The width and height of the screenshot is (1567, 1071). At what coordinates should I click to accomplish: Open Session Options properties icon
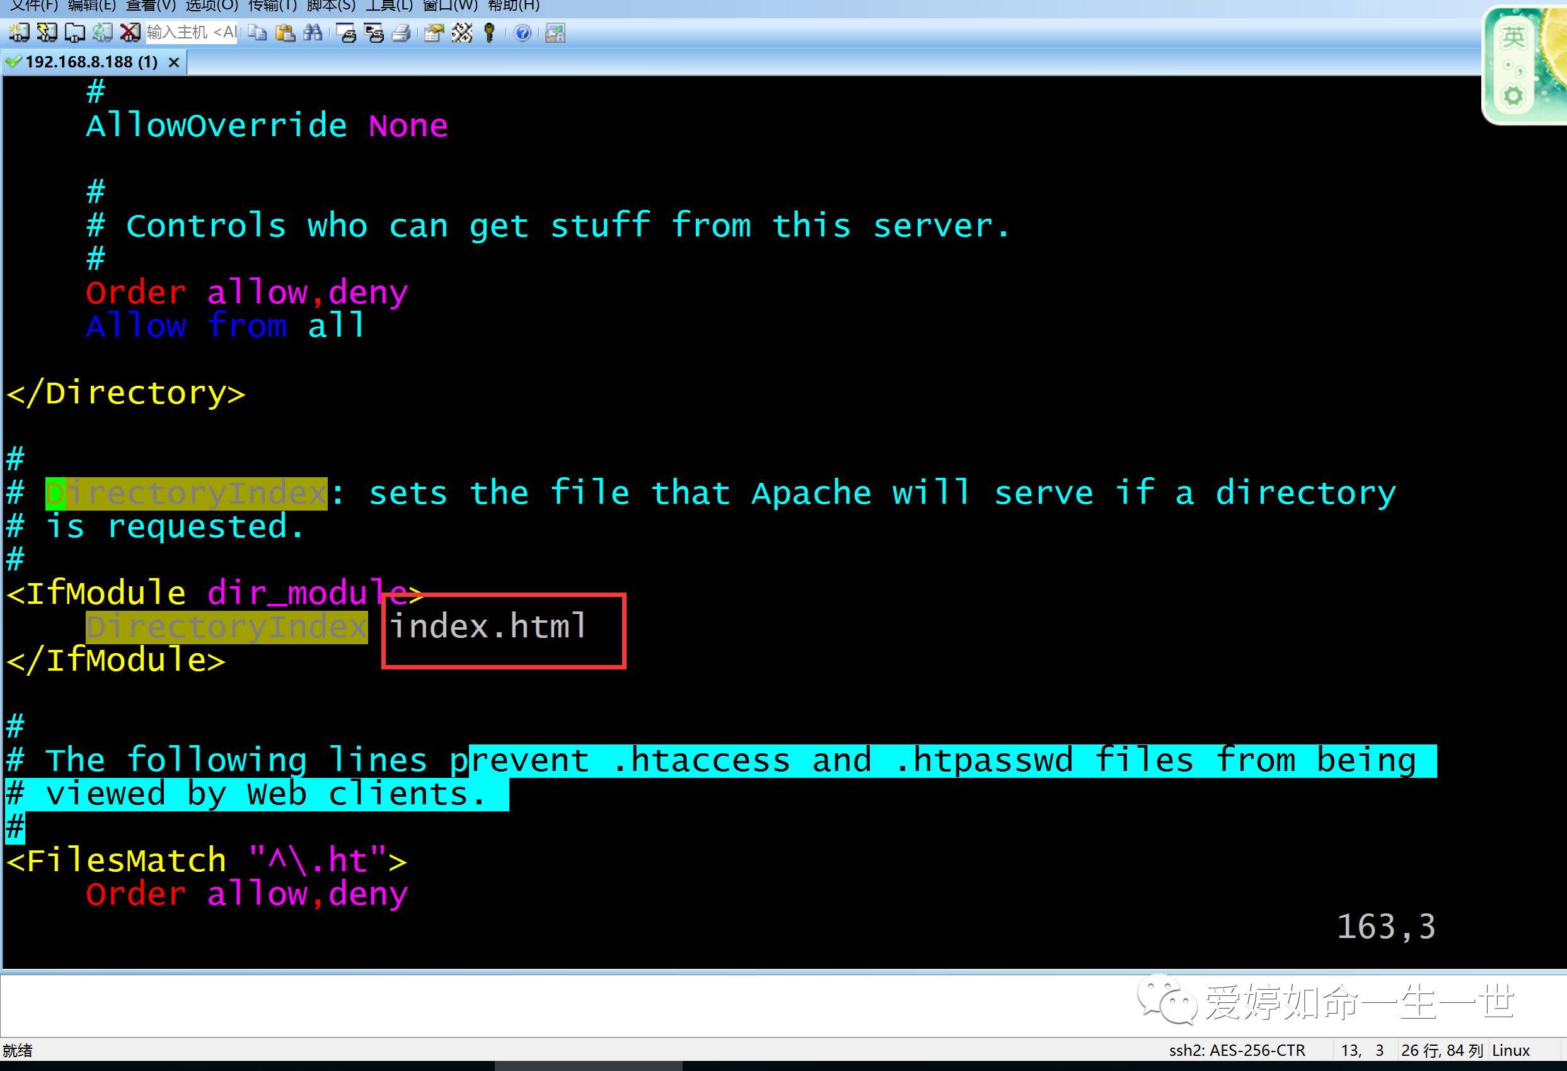pyautogui.click(x=434, y=32)
